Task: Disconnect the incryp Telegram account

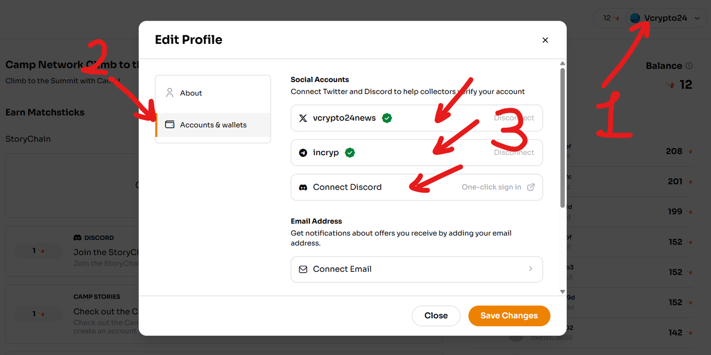Action: click(x=514, y=153)
